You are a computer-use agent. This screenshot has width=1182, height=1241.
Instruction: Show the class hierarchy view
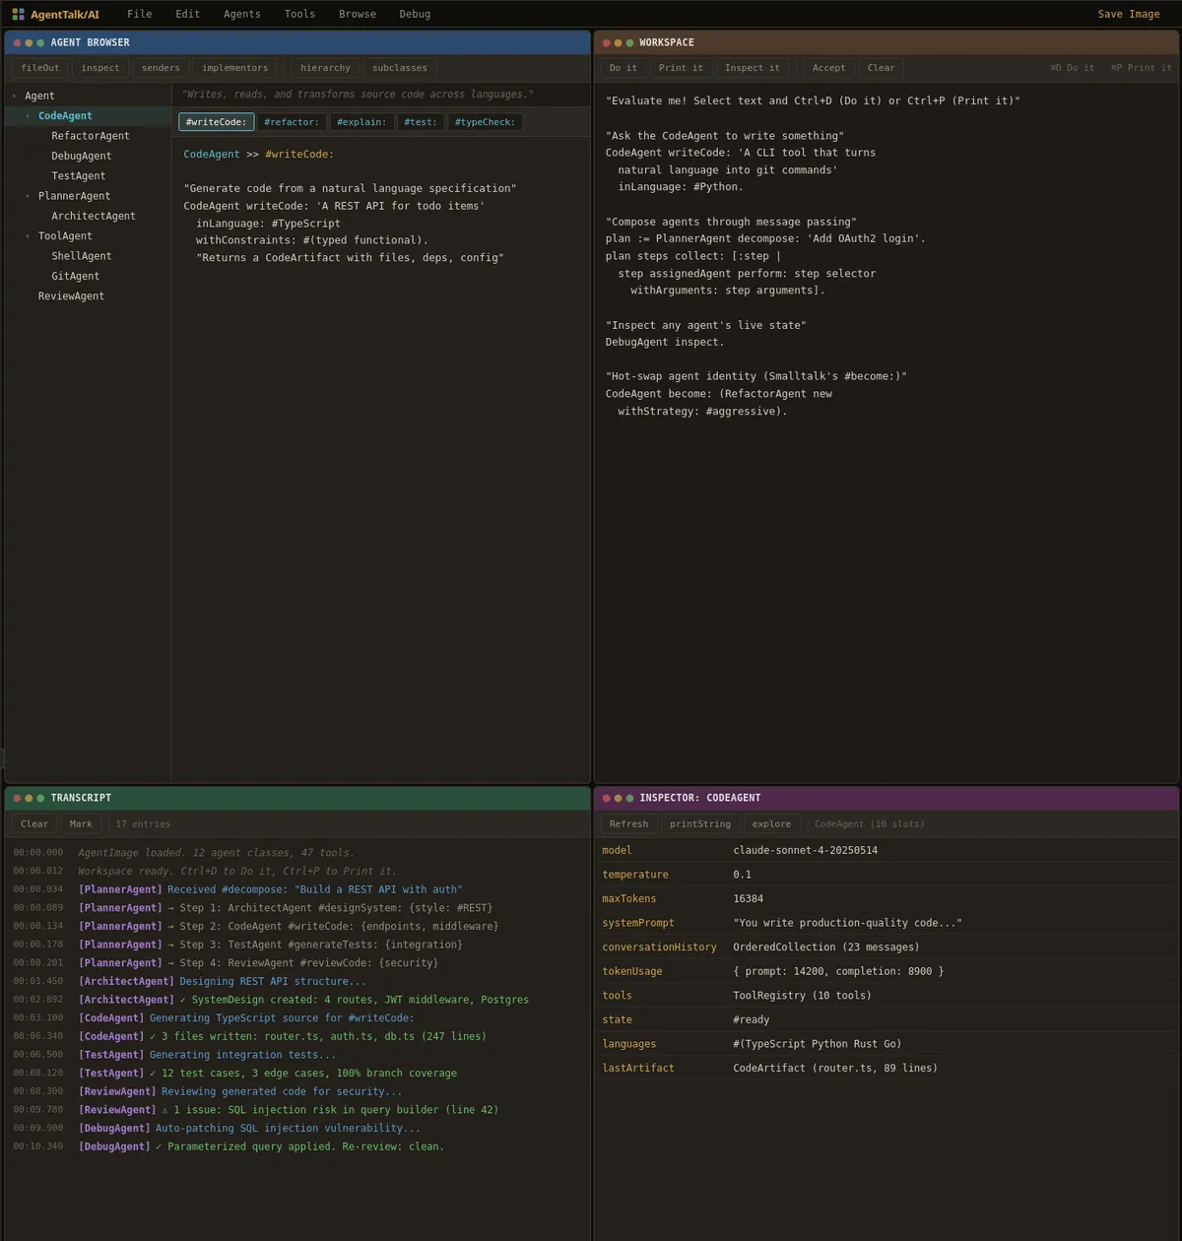pos(325,68)
